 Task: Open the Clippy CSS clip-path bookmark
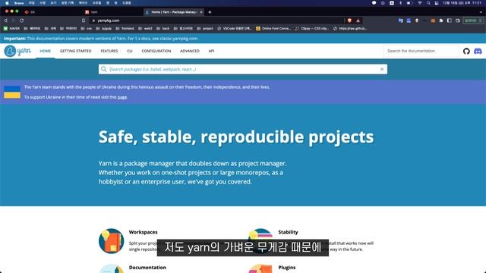(312, 29)
